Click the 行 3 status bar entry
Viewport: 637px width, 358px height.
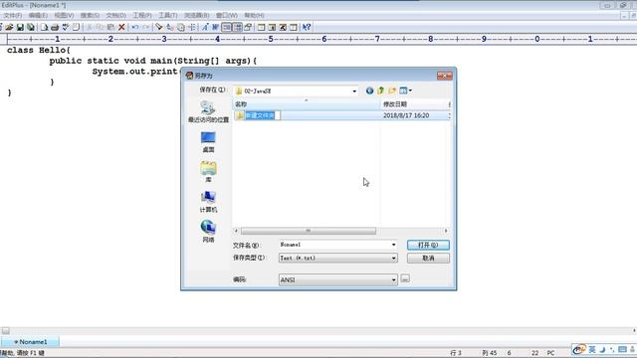click(x=456, y=353)
